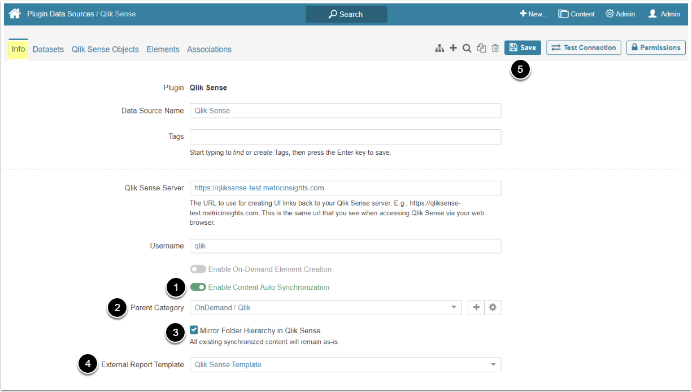Open gear settings beside Parent Category
Viewport: 692px width, 392px height.
[x=493, y=307]
